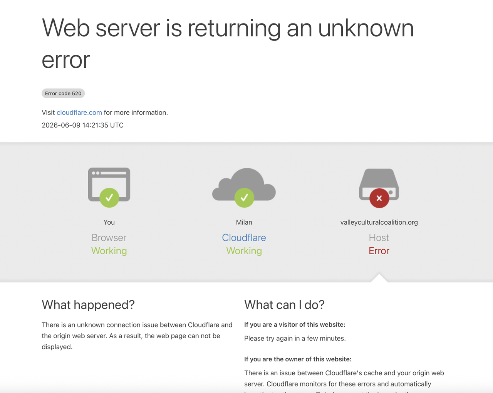Click the red X error badge
Image resolution: width=493 pixels, height=393 pixels.
pos(379,198)
